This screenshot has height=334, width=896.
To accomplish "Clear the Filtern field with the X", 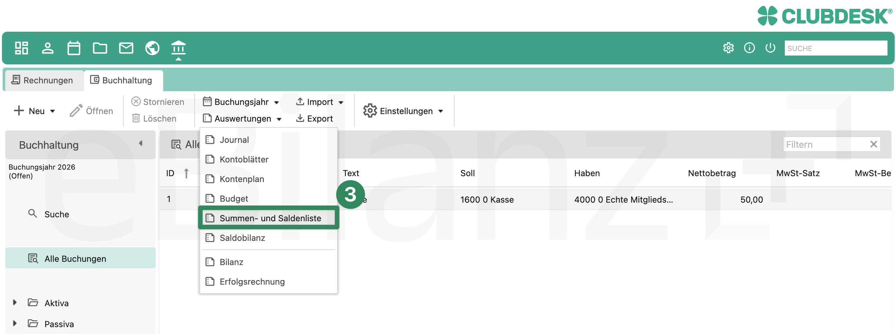I will coord(873,144).
